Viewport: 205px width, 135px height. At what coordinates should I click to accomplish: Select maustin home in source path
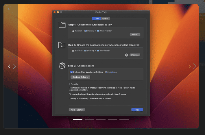click(x=77, y=31)
